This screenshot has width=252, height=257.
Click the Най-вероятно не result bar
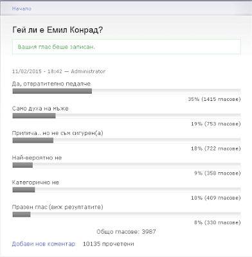127,165
